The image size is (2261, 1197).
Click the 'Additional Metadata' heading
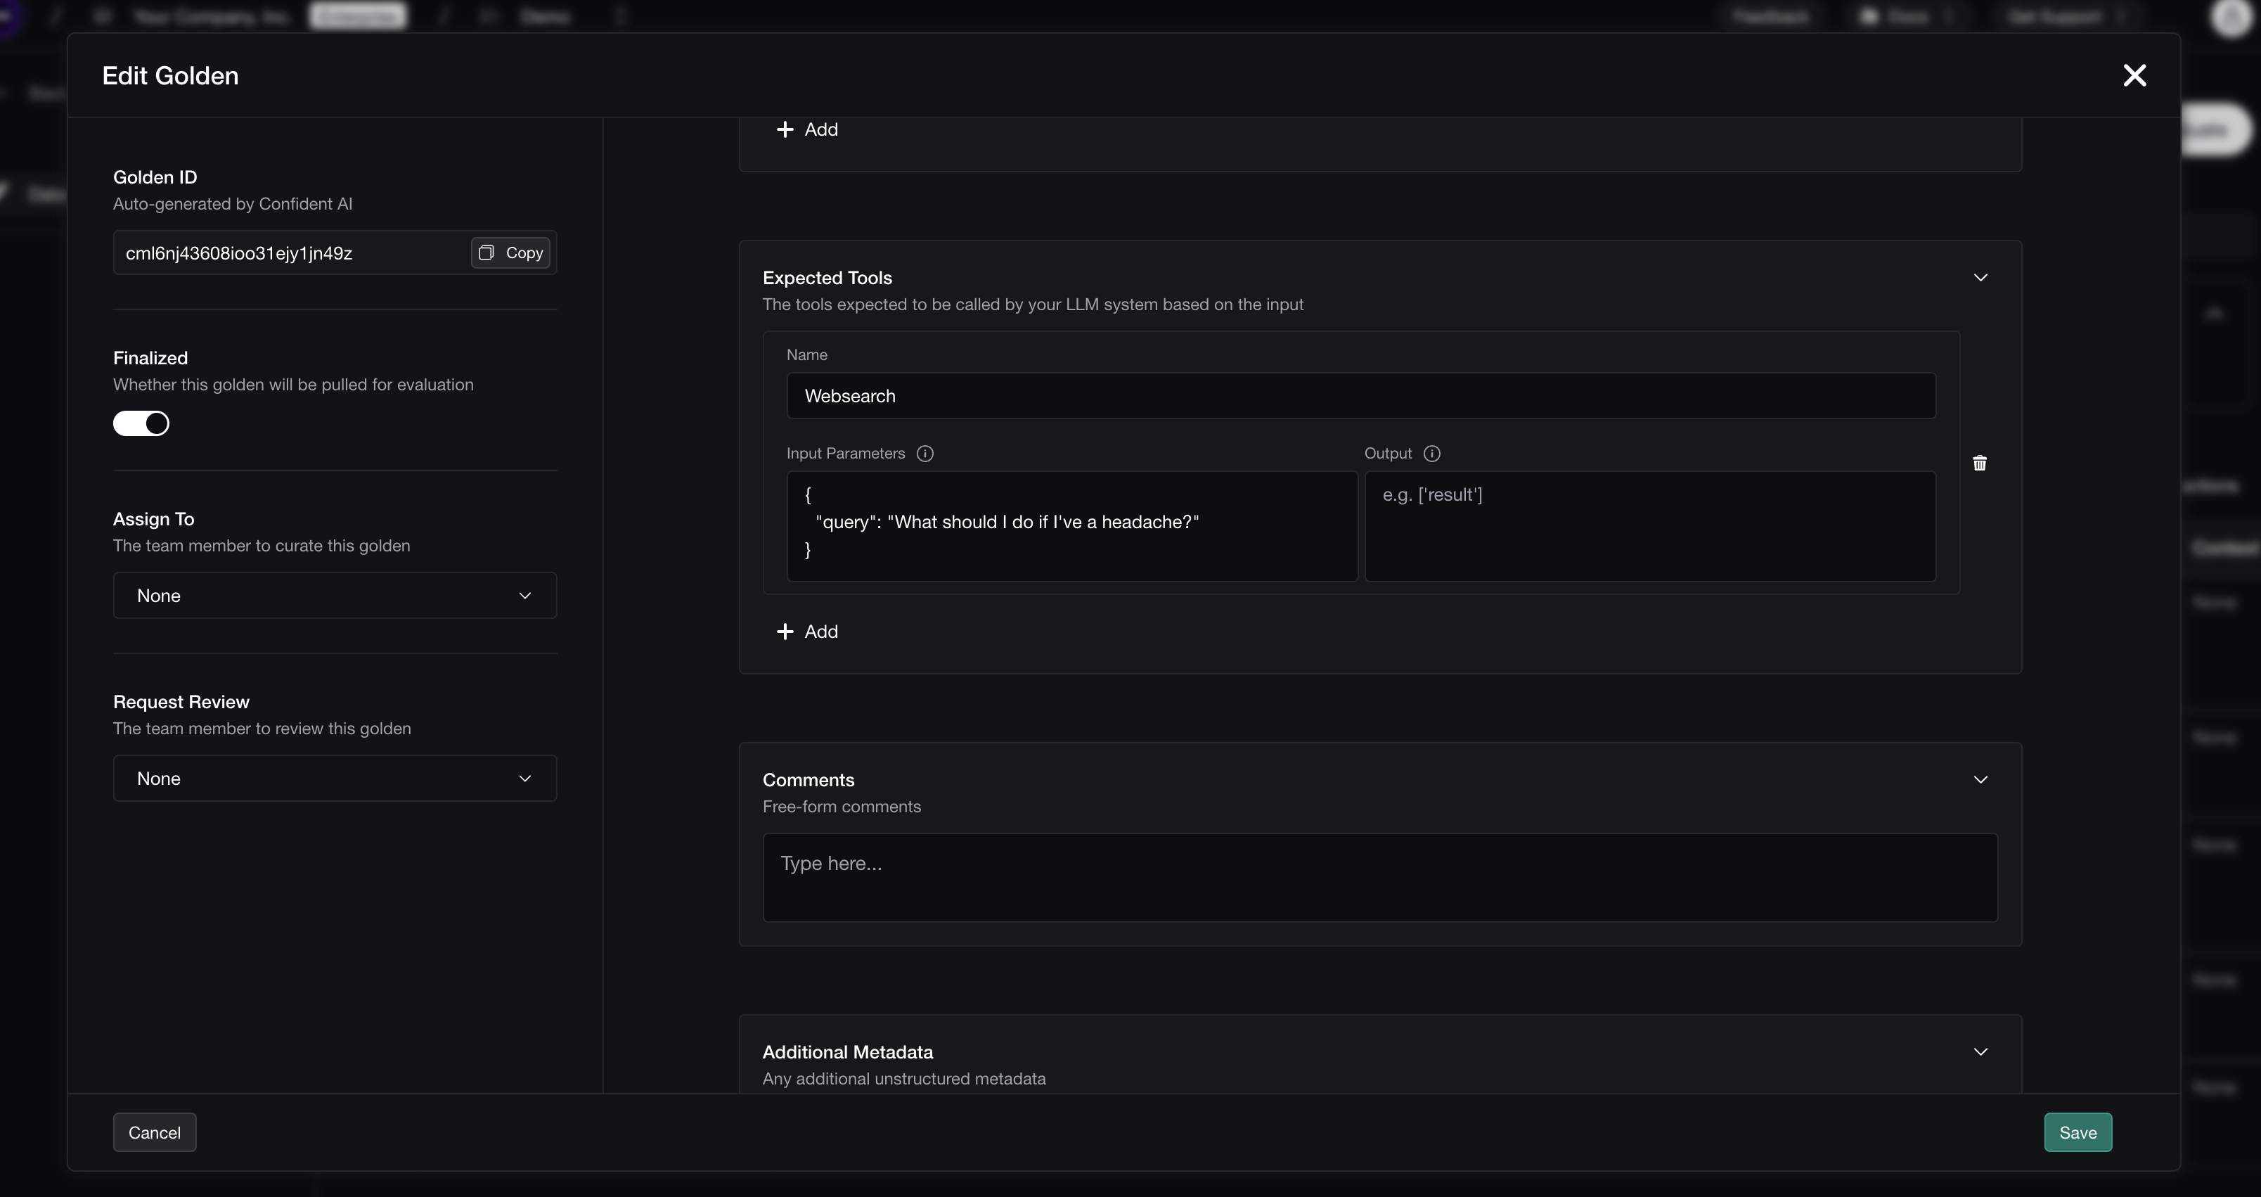point(847,1052)
